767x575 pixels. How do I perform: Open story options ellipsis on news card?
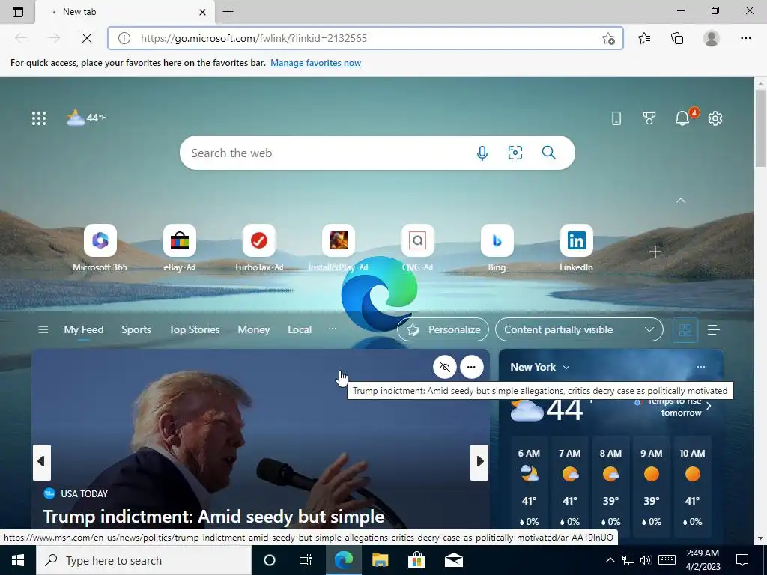click(x=471, y=367)
